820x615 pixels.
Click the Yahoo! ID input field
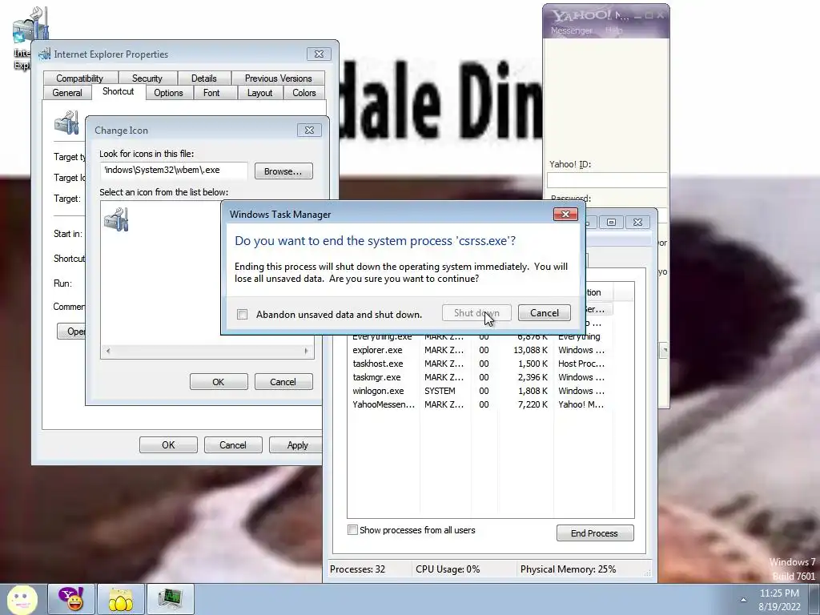click(x=607, y=180)
